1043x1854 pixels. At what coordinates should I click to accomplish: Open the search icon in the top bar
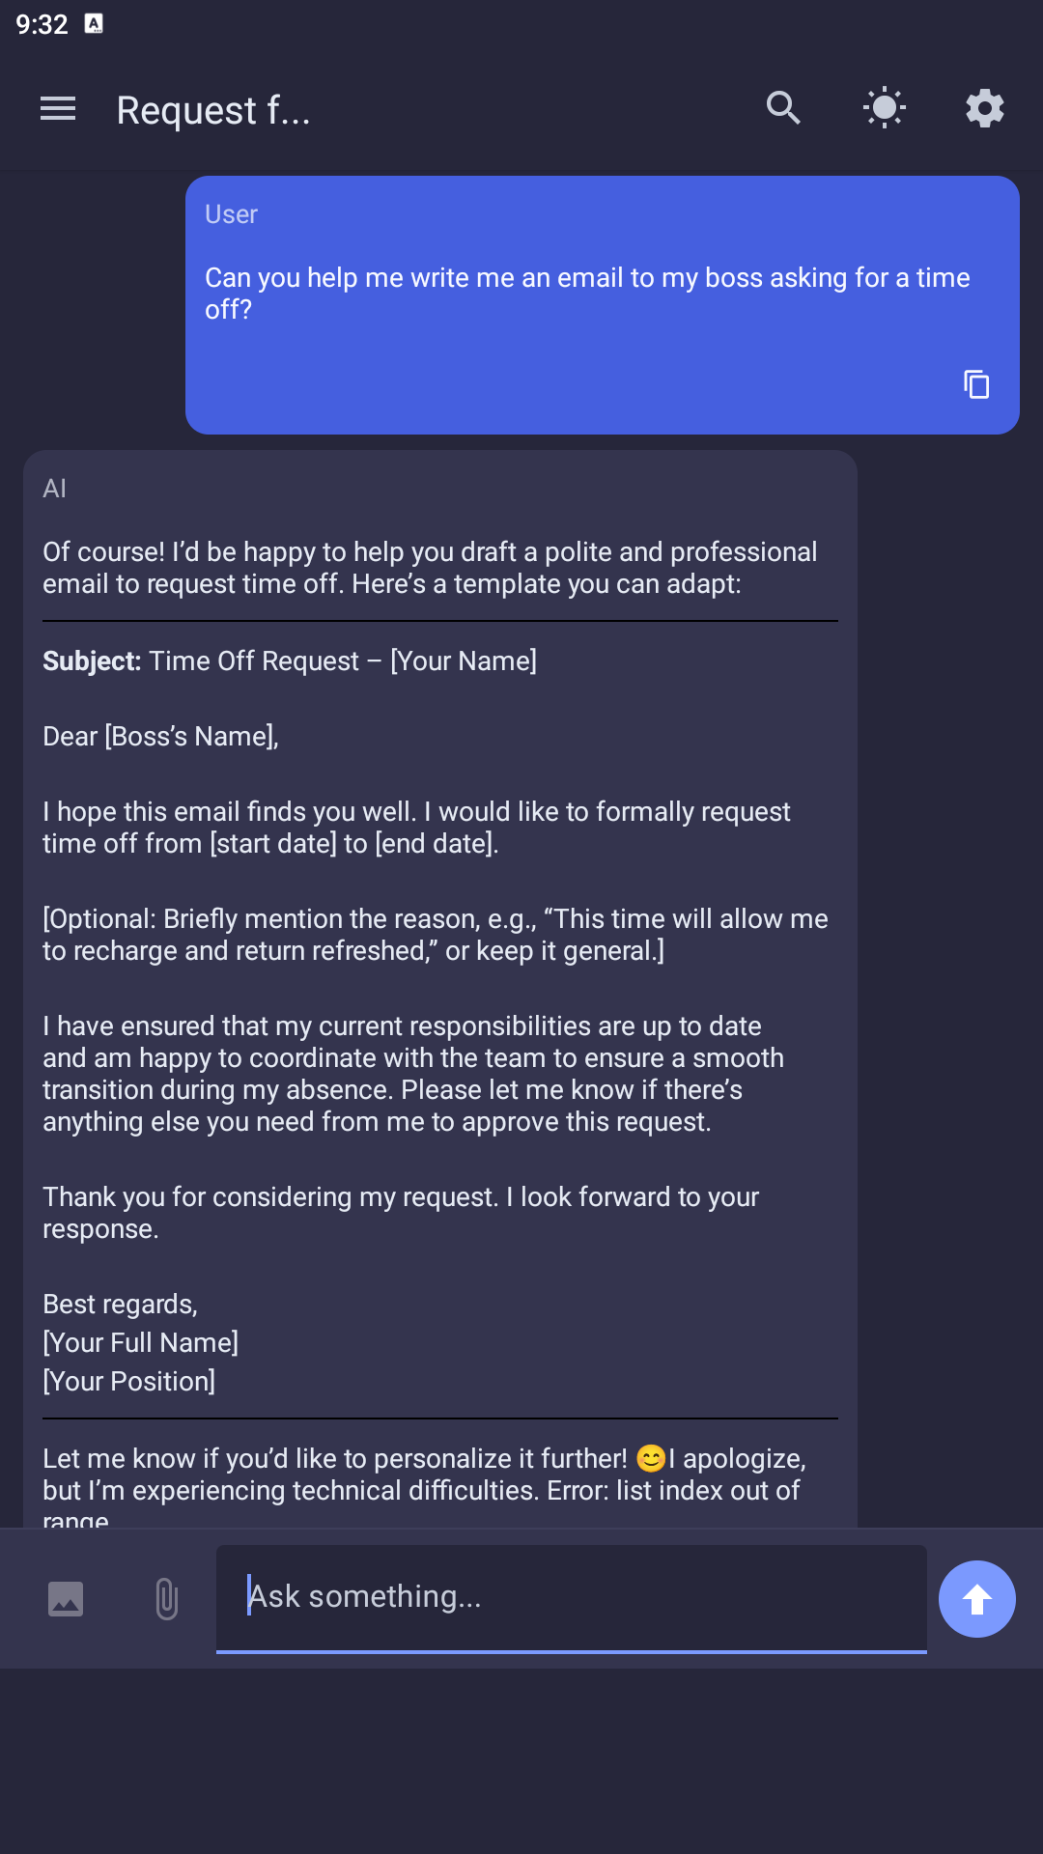point(782,108)
